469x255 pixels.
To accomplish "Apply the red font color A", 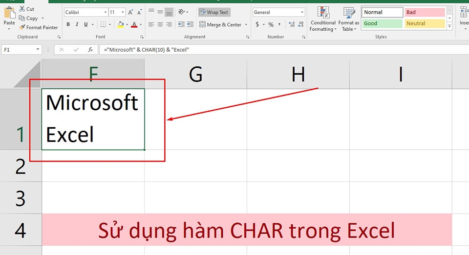I will click(x=134, y=24).
